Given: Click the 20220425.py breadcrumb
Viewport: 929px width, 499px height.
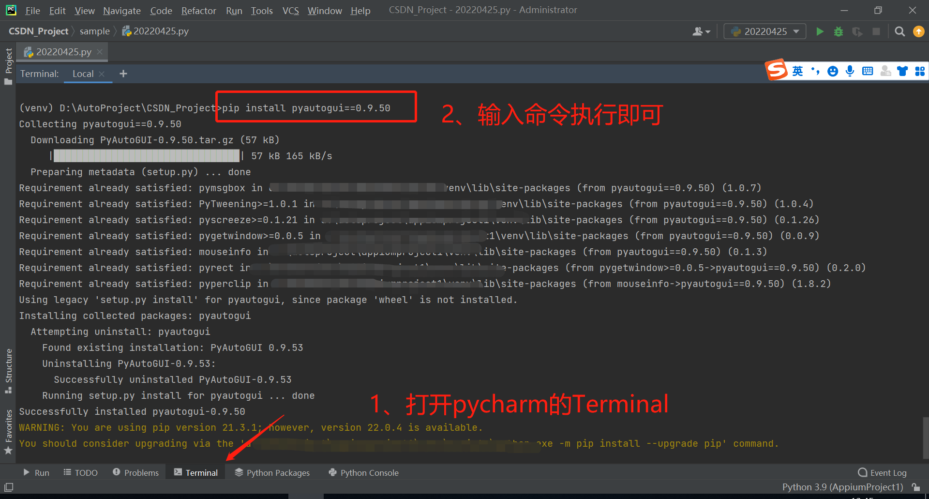Looking at the screenshot, I should [x=155, y=31].
